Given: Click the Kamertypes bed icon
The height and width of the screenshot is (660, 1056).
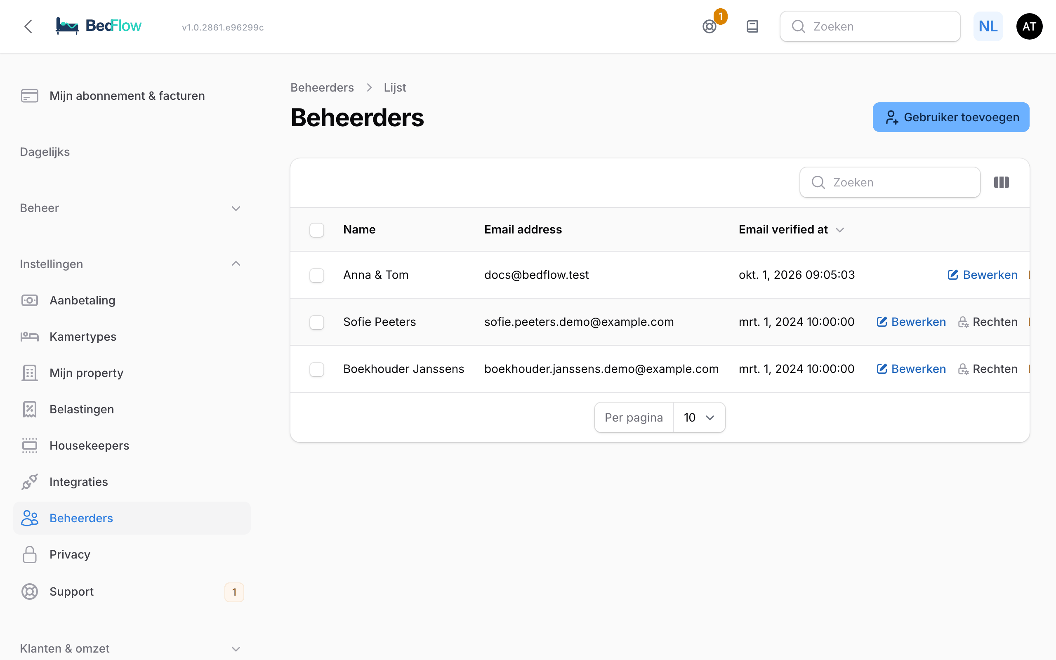Looking at the screenshot, I should tap(30, 337).
